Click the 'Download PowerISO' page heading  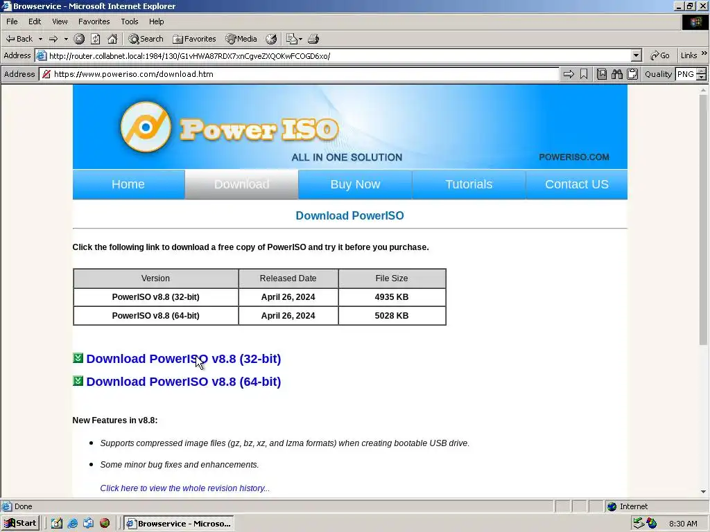[349, 216]
